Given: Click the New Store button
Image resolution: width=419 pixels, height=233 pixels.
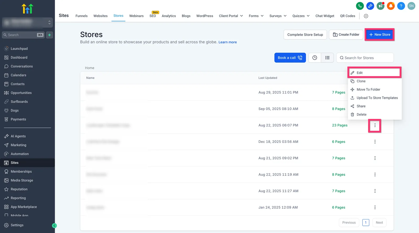Looking at the screenshot, I should 379,35.
